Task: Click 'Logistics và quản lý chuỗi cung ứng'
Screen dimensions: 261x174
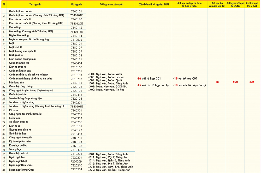Action: coord(29,39)
